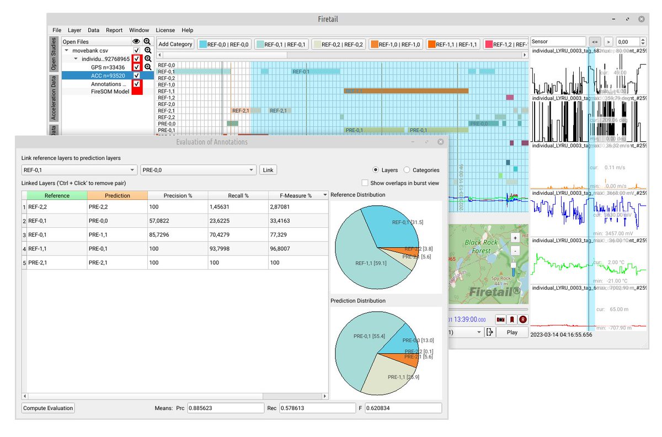This screenshot has height=437, width=662.
Task: Toggle visibility of ACC n=93520
Action: [x=137, y=75]
